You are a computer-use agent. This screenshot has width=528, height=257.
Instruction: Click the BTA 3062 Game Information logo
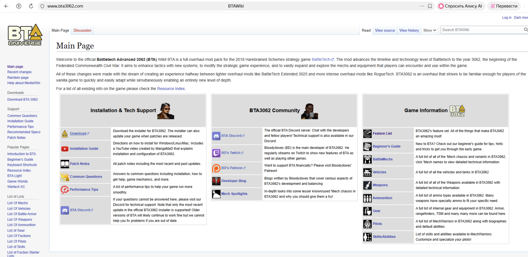point(457,111)
